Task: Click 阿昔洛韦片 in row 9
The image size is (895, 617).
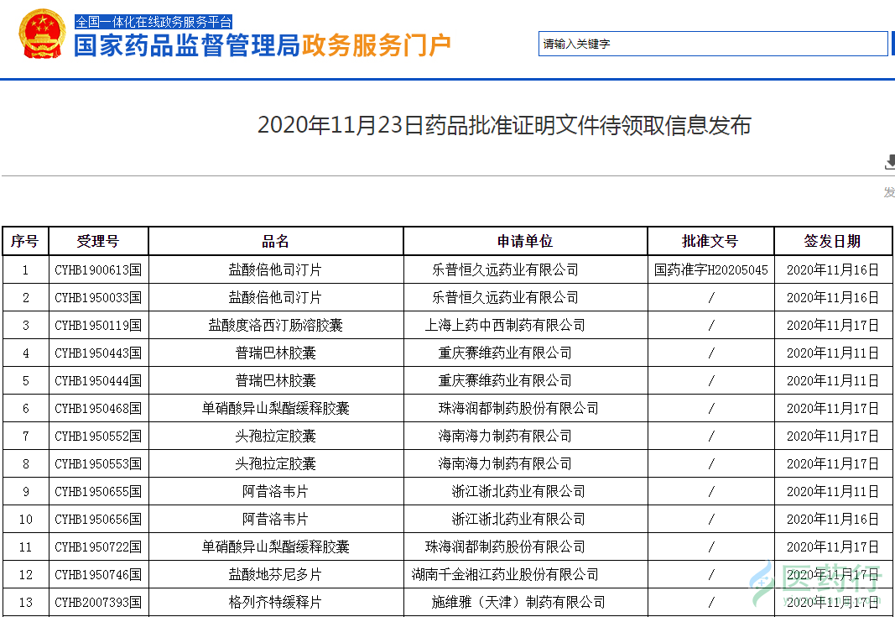Action: click(276, 491)
